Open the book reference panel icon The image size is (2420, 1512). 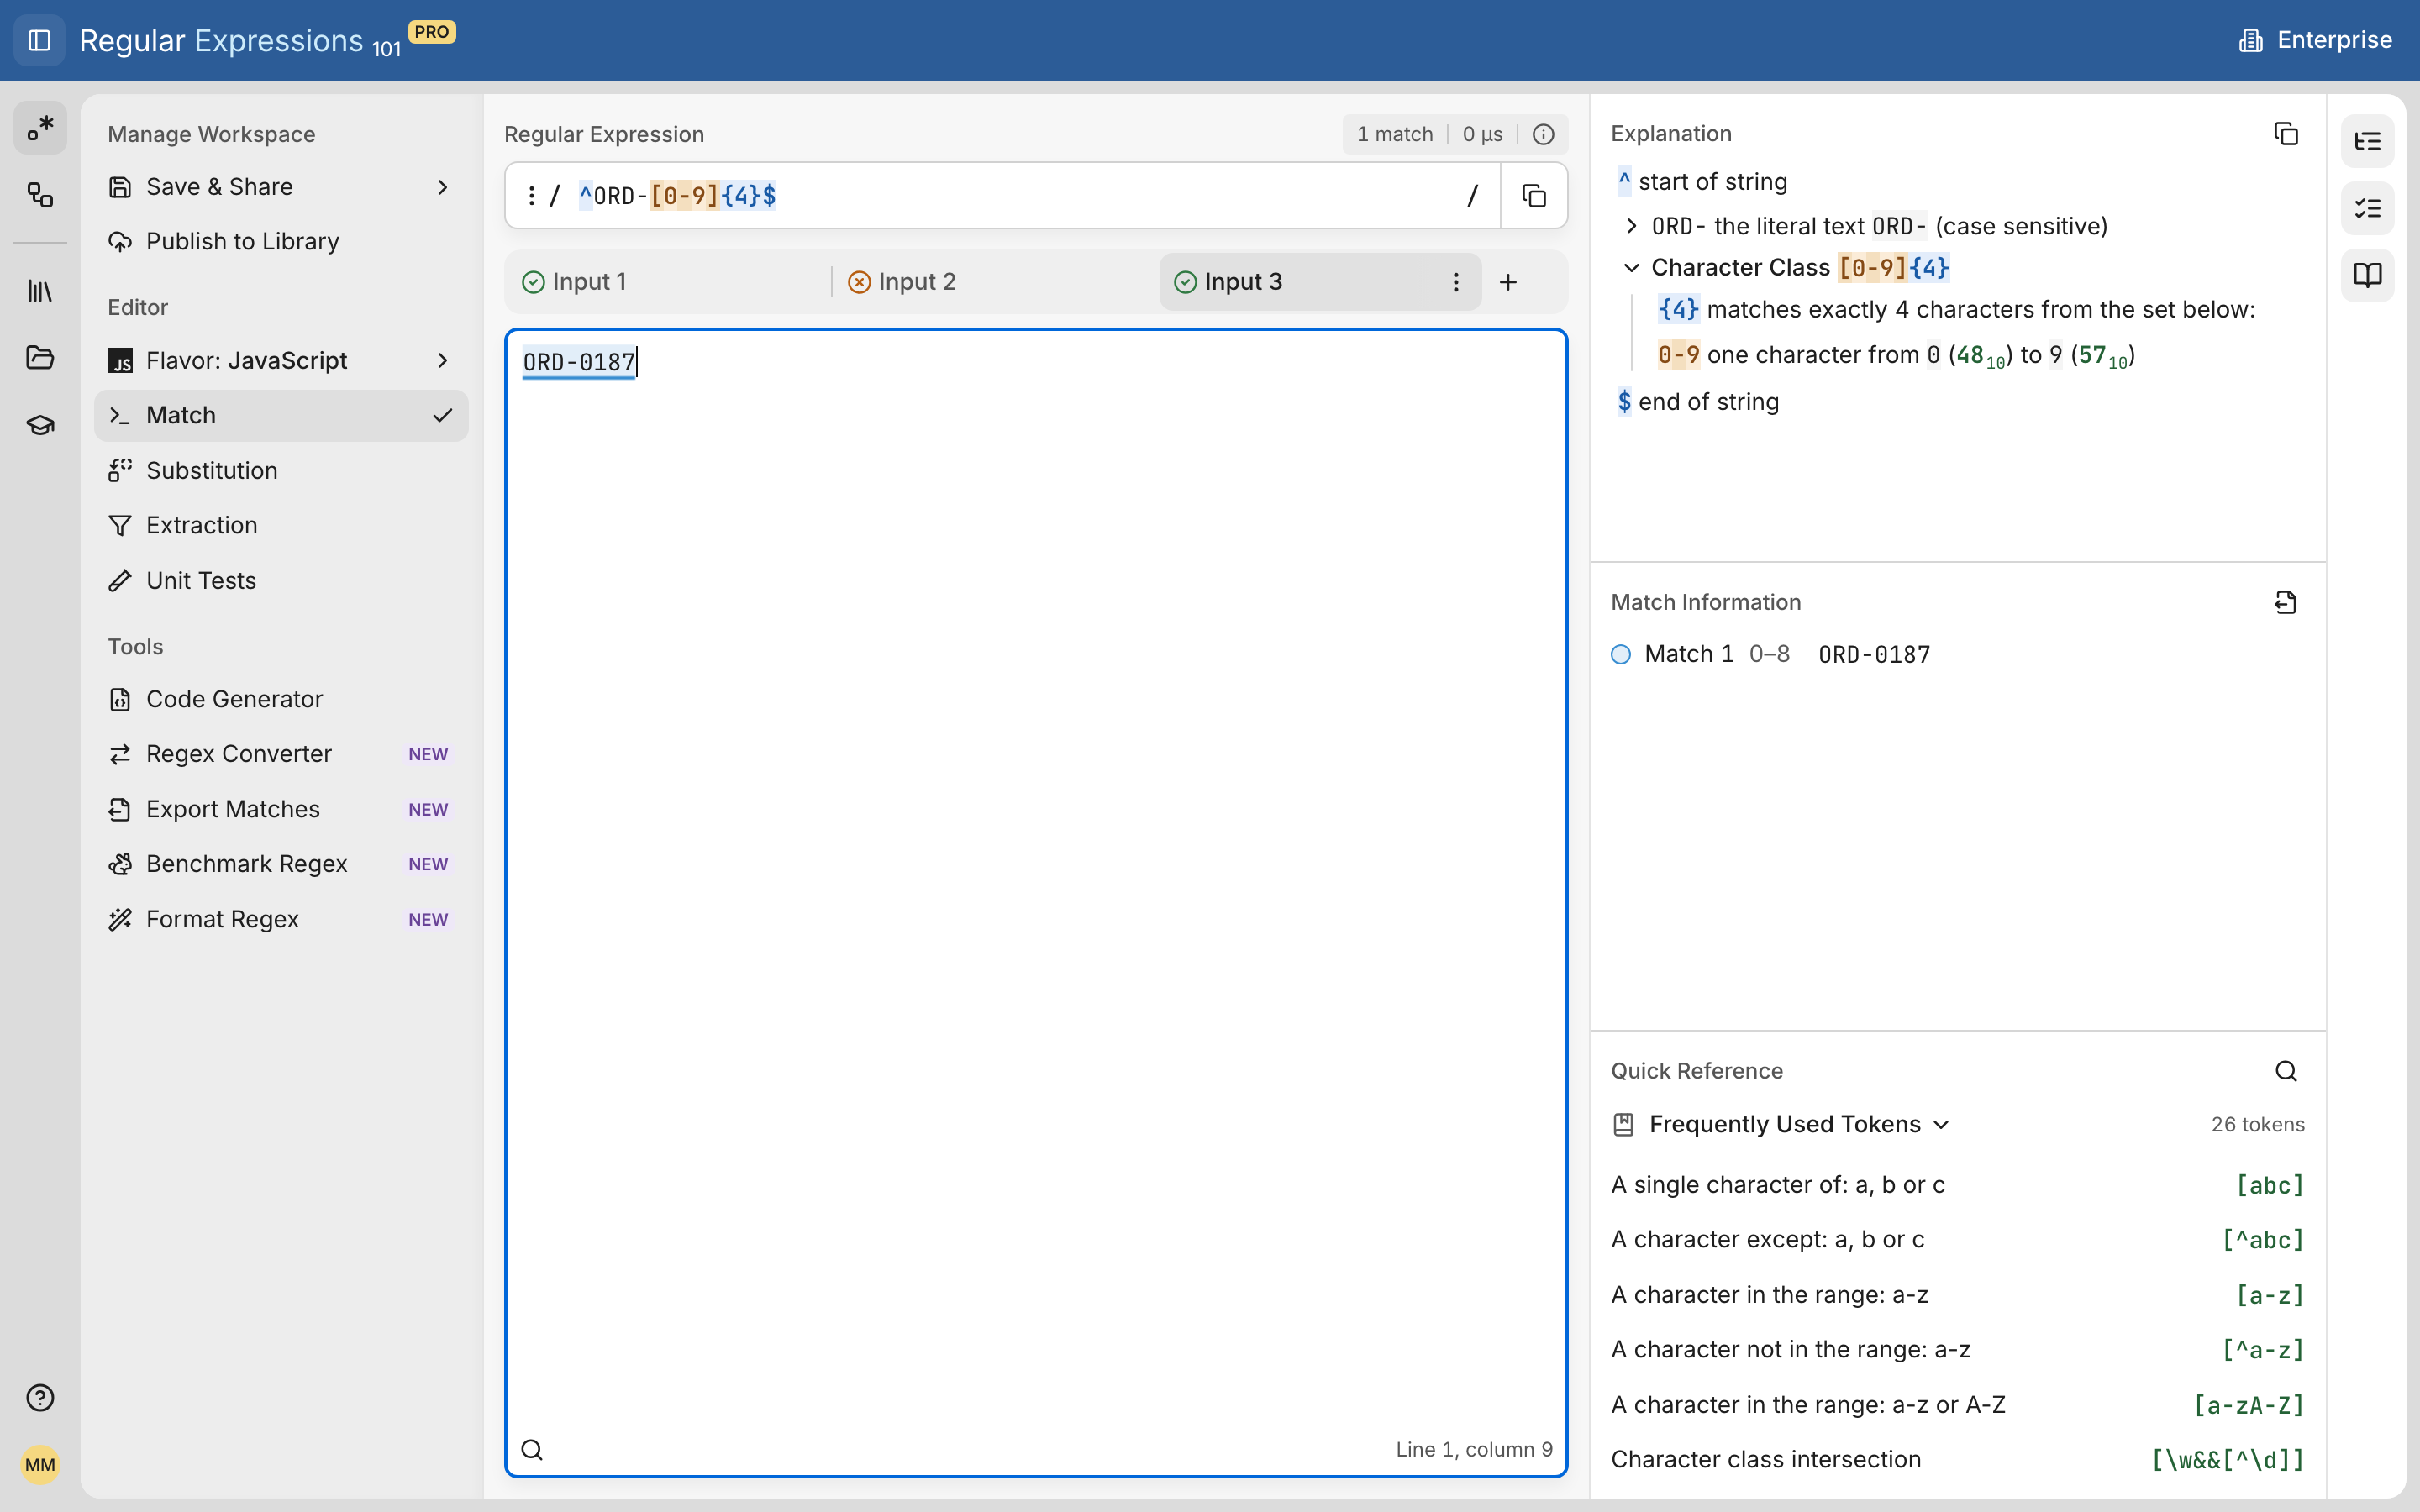[2367, 275]
